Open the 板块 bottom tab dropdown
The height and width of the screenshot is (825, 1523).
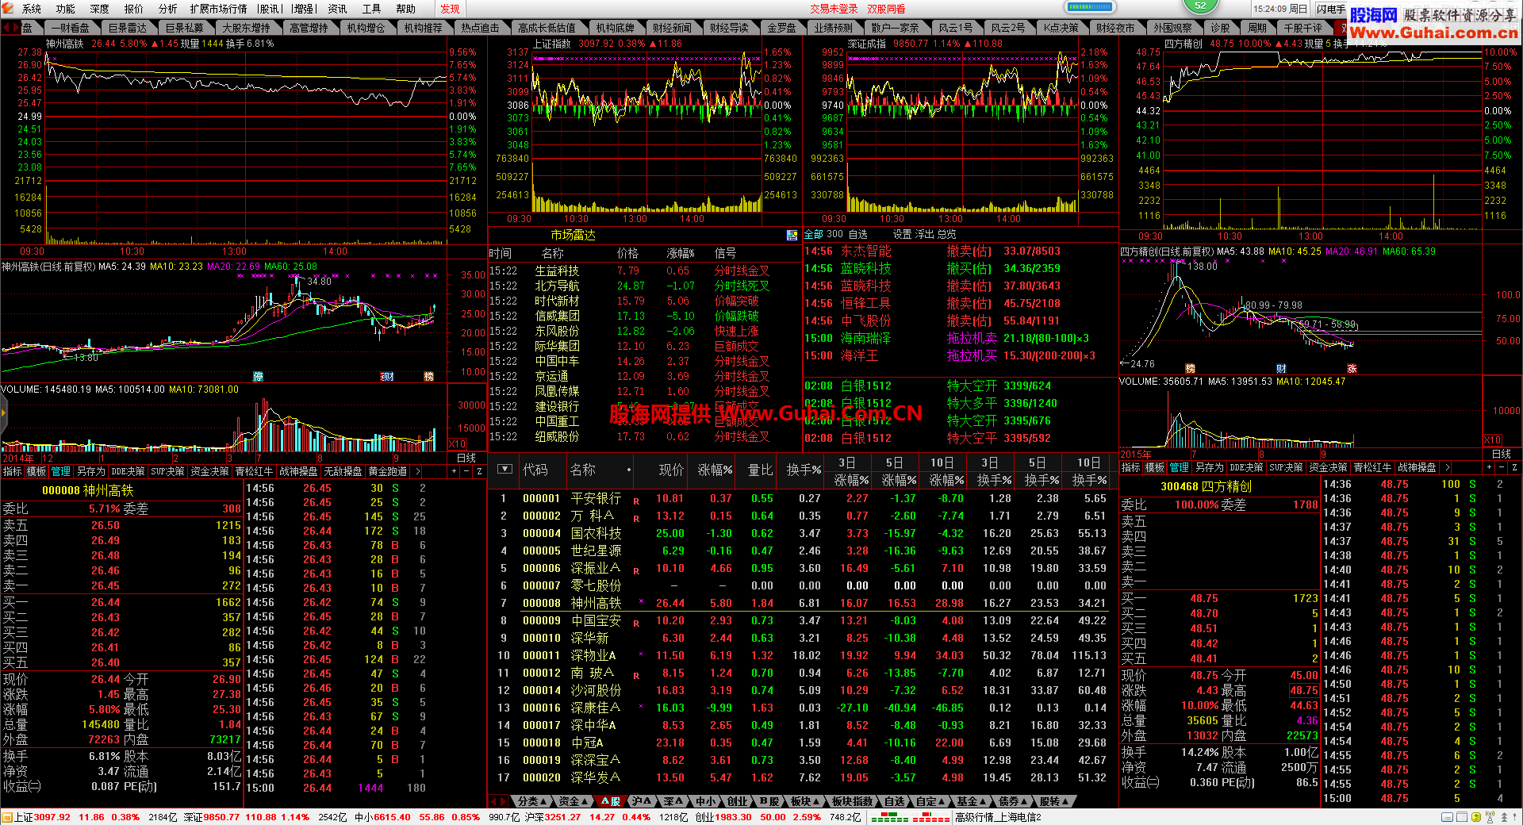click(805, 802)
